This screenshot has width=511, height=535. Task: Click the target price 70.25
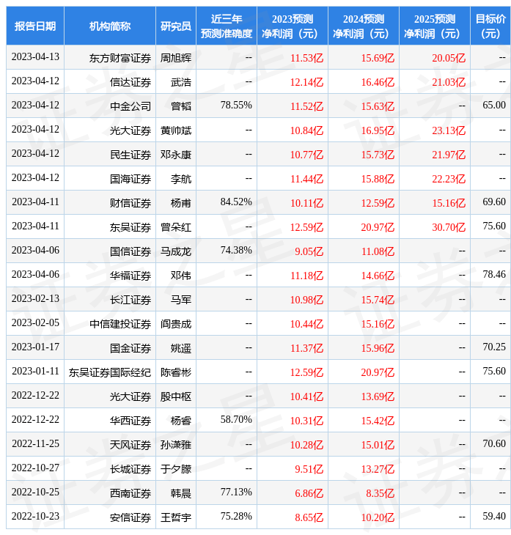[x=494, y=347]
